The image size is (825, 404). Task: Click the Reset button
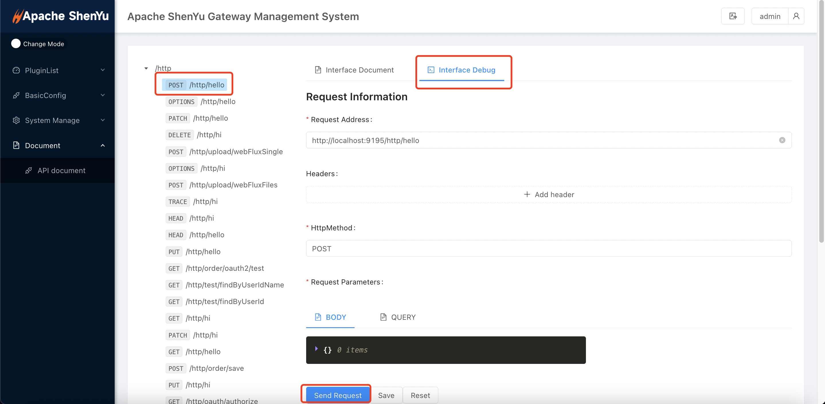[420, 395]
